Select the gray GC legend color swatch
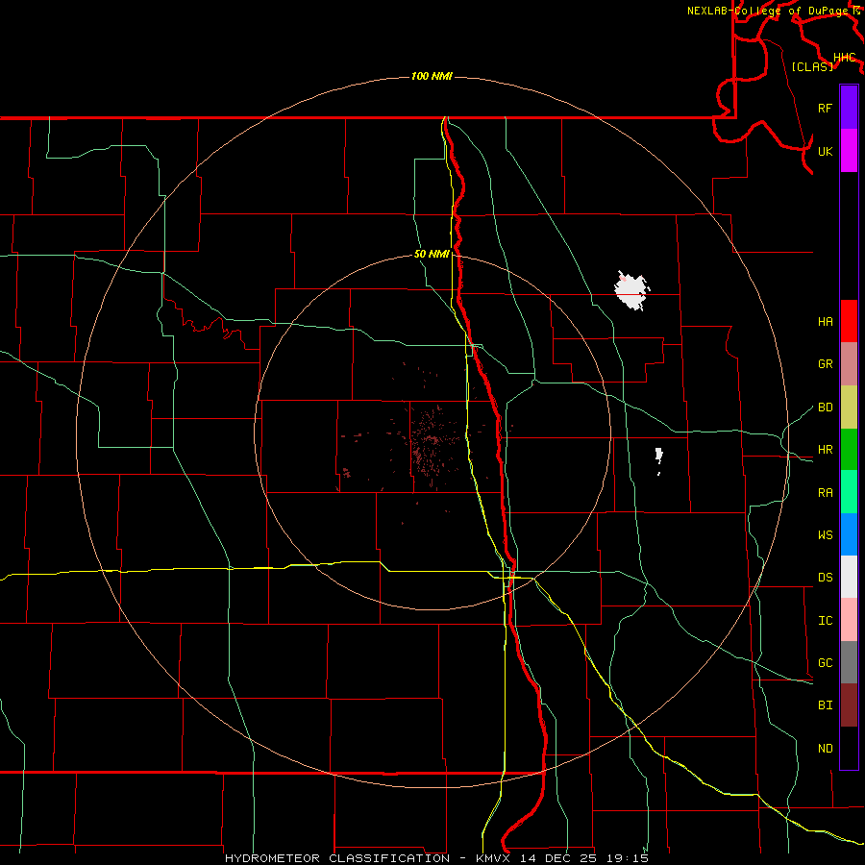865x865 pixels. (x=849, y=662)
